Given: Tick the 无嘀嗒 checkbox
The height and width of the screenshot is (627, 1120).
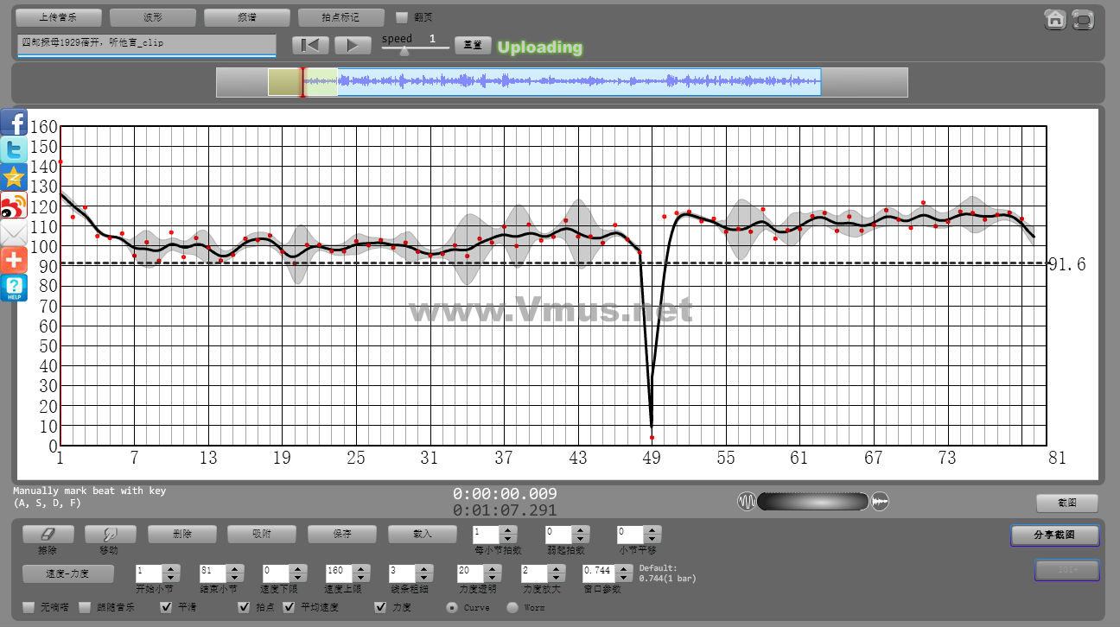Looking at the screenshot, I should (x=29, y=607).
